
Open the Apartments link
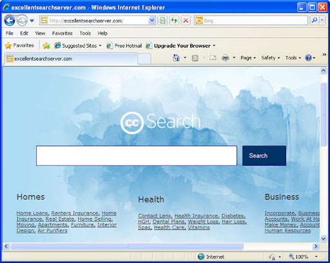point(53,225)
